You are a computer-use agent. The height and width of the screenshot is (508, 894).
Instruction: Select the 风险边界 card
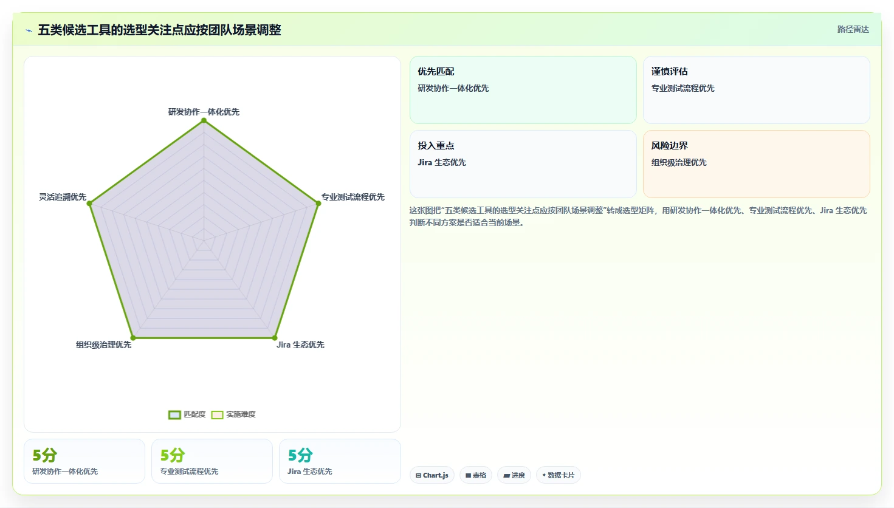(757, 164)
